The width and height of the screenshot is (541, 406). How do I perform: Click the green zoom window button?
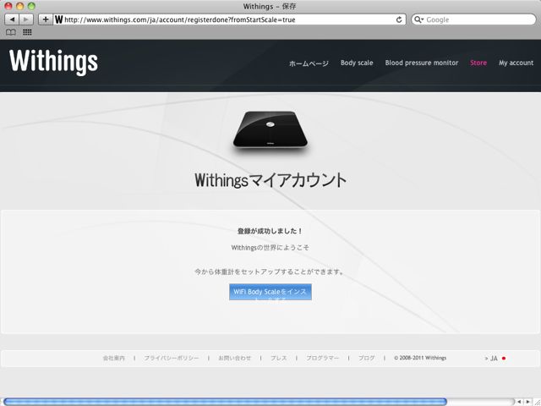31,6
